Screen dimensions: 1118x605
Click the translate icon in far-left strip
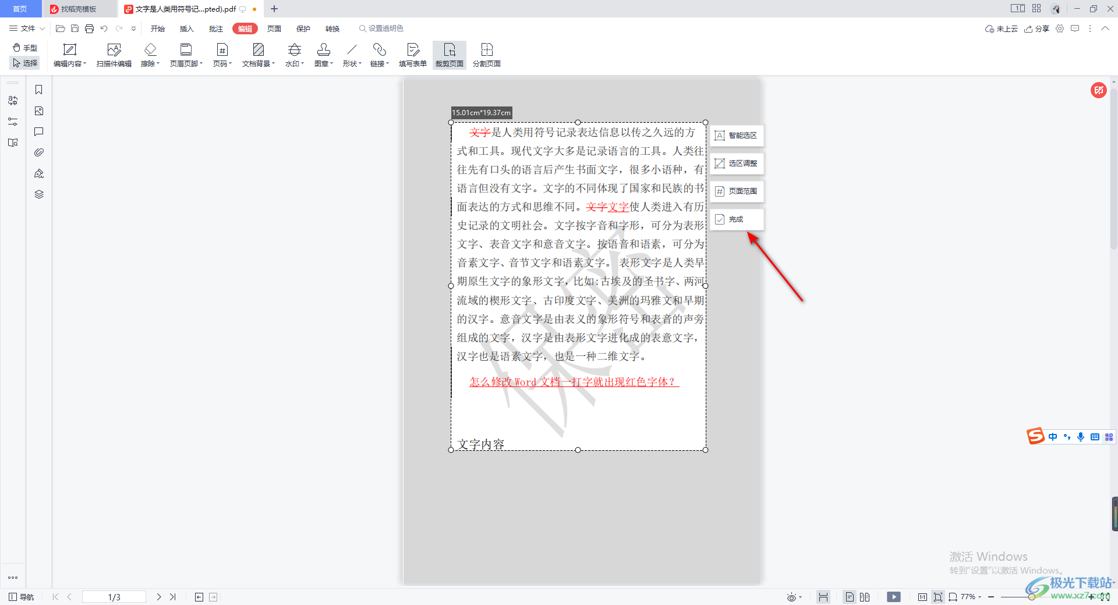[13, 101]
